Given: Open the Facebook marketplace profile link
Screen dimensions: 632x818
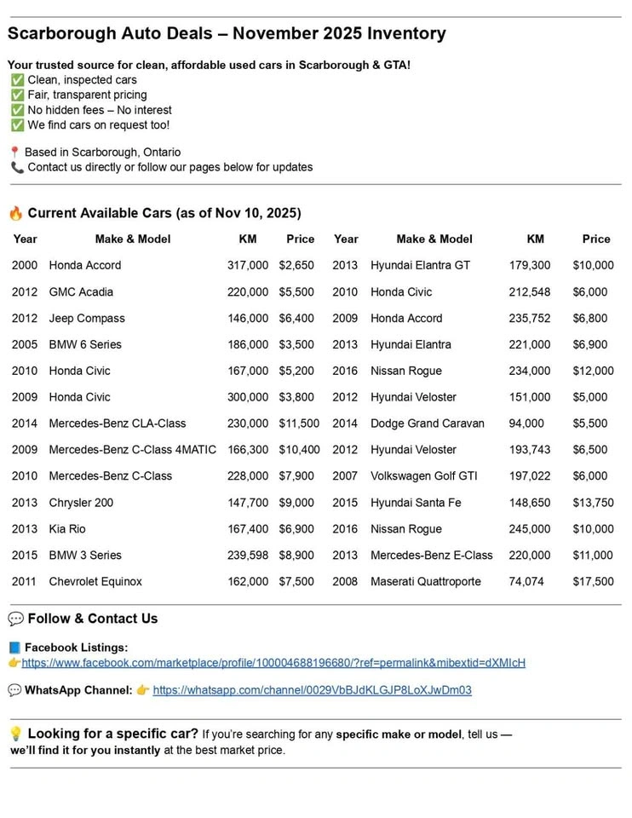Looking at the screenshot, I should 273,663.
